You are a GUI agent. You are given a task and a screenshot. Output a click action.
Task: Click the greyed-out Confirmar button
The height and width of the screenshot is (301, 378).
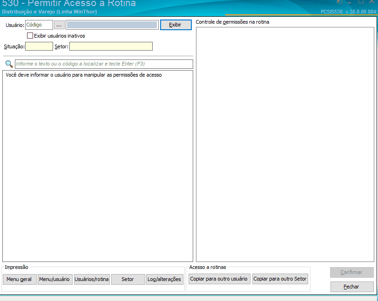(352, 272)
